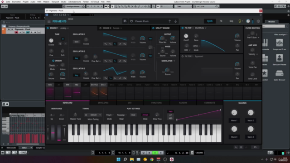
Task: Open the preset library browser icon
Action: (125, 21)
